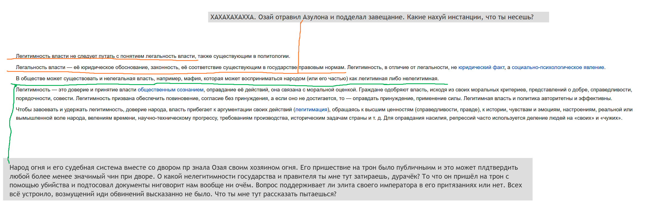662x222 pixels.
Task: Click the paragraph starting «Легитимность власти не следует путать»
Action: (153, 56)
